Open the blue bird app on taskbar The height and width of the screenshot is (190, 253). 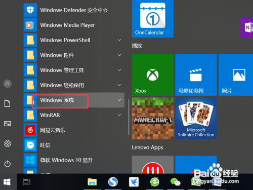coord(134,182)
